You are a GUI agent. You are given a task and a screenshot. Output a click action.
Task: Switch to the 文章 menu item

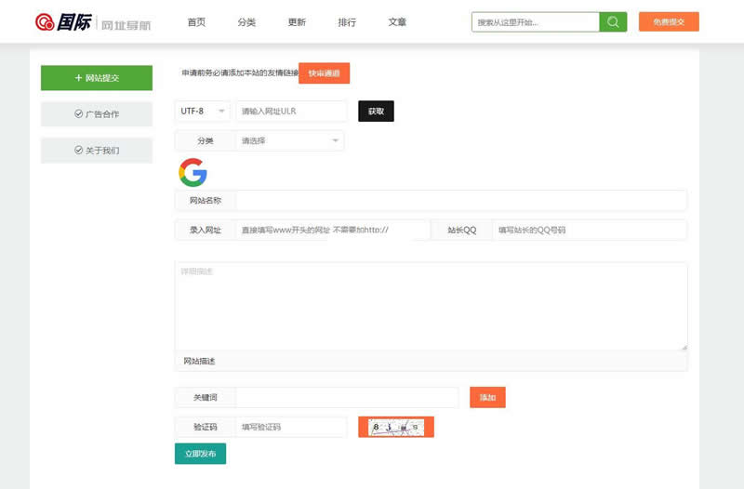[397, 22]
